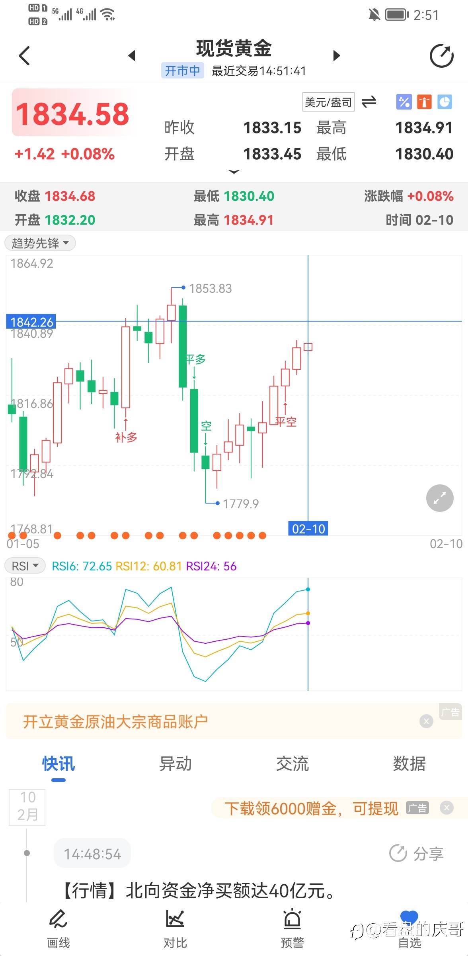468x956 pixels.
Task: Open the 画线 drawing tool
Action: click(58, 929)
